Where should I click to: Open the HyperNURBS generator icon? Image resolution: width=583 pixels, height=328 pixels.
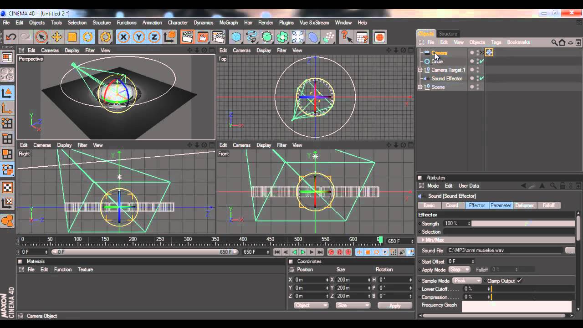tap(267, 37)
